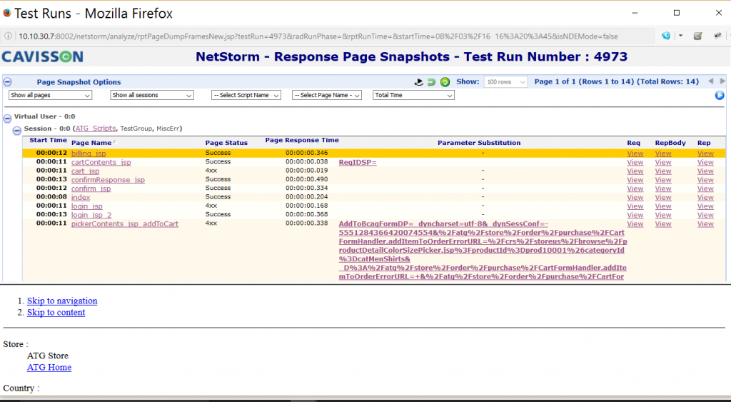Open the 'Show all sessions' dropdown
731x402 pixels.
point(152,95)
